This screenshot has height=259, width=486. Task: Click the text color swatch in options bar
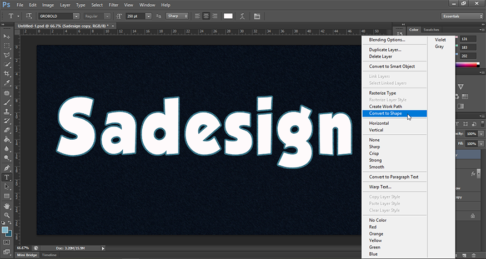pyautogui.click(x=228, y=16)
